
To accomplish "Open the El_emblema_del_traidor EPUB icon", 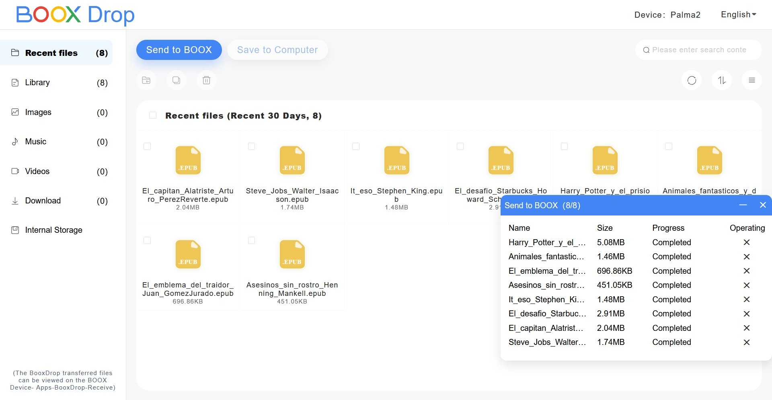I will 188,254.
